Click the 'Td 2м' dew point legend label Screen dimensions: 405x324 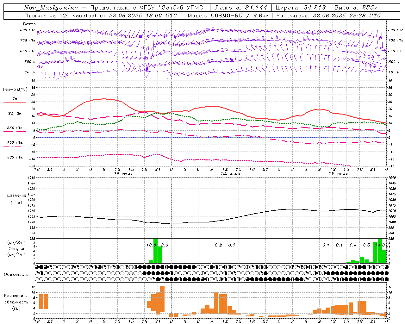coord(15,113)
